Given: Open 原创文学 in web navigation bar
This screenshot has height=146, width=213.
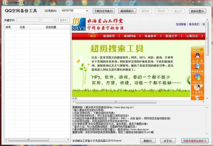Looking at the screenshot, I should click(x=171, y=36).
